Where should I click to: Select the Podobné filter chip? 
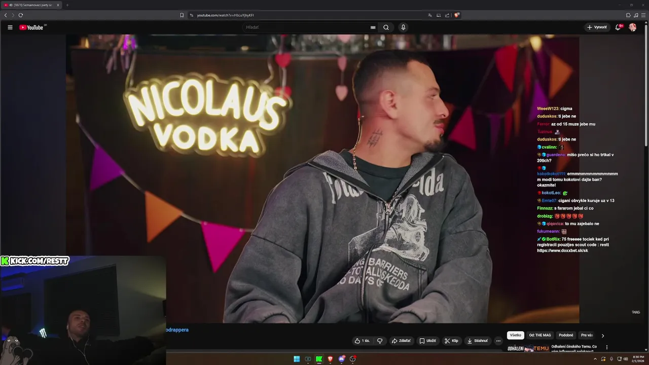566,335
